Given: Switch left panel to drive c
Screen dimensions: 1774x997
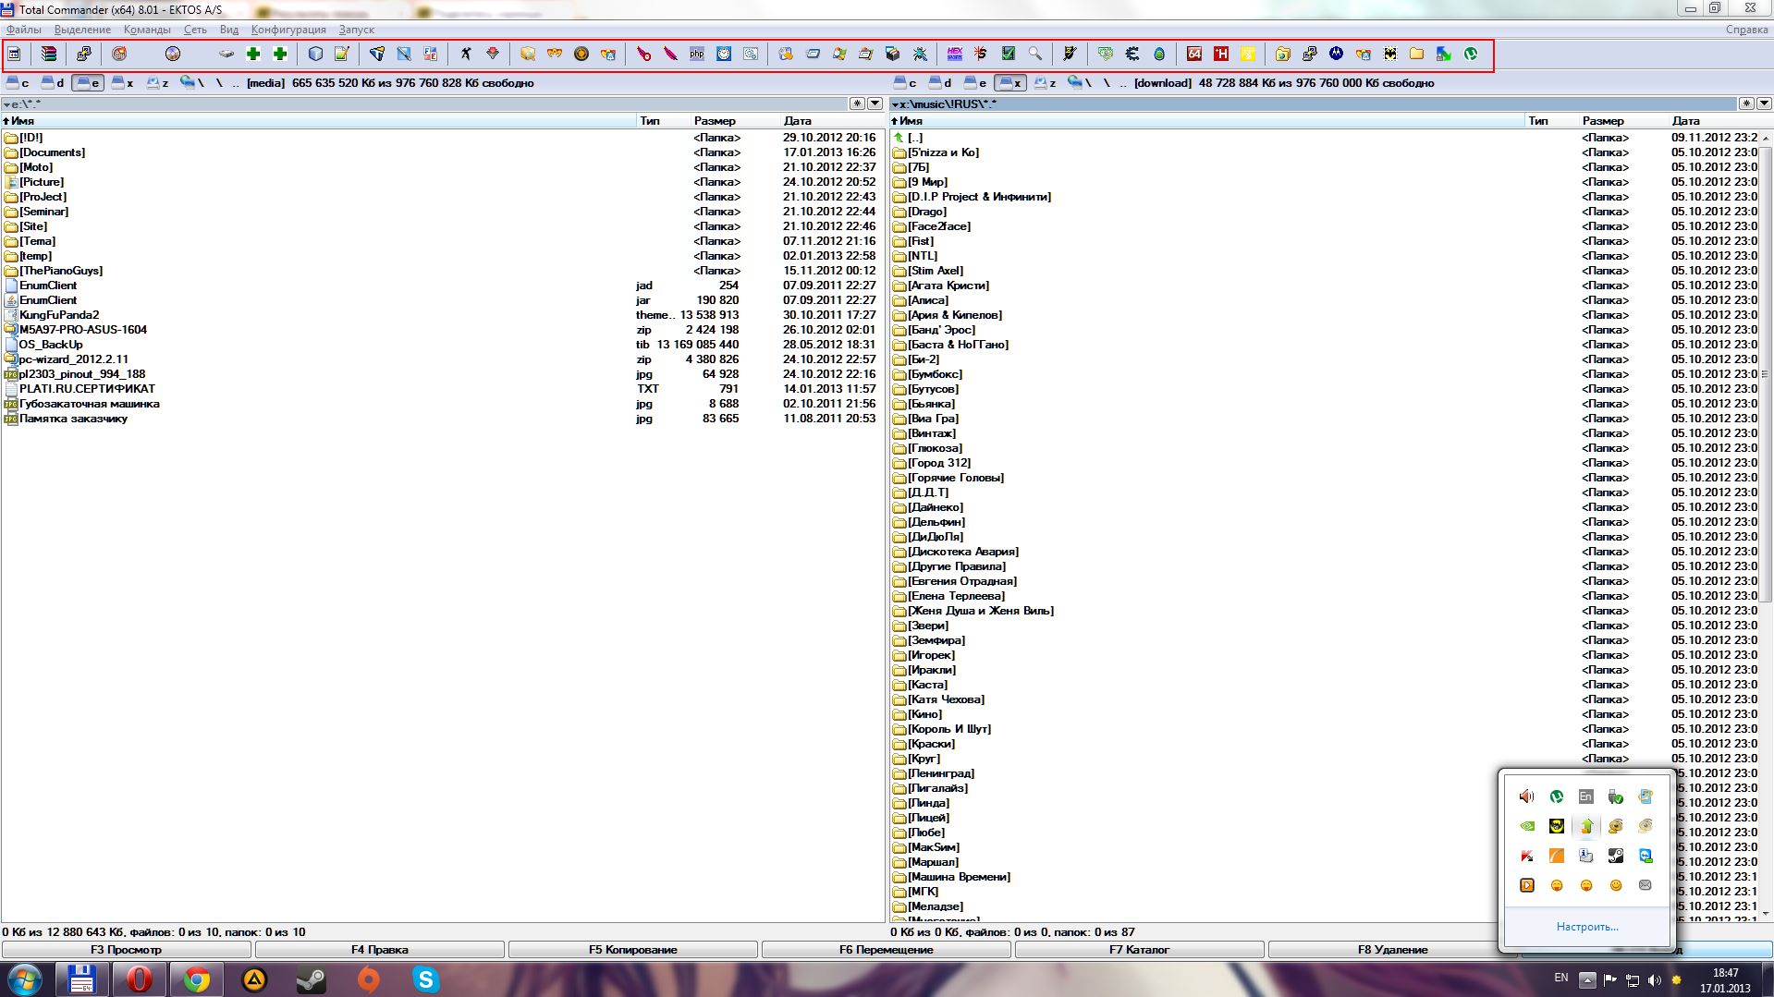Looking at the screenshot, I should [18, 83].
